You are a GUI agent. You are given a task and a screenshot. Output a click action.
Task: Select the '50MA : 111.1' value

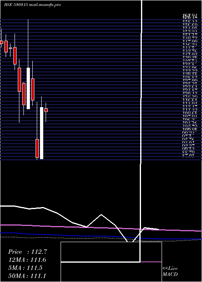tap(27, 276)
